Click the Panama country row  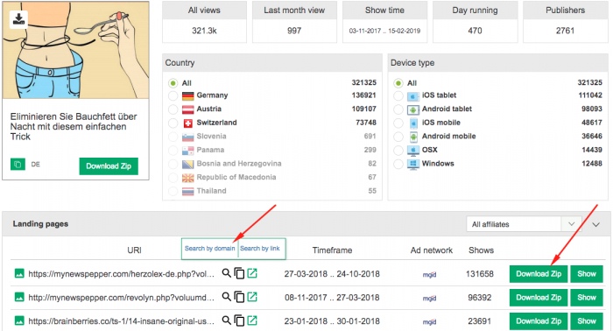tap(272, 150)
